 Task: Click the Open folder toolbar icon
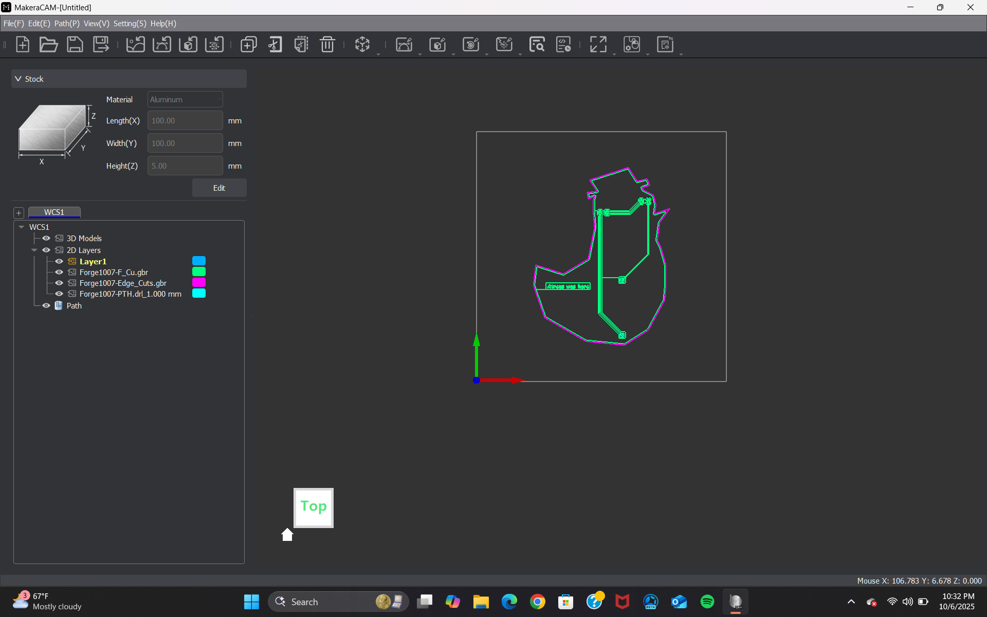pyautogui.click(x=48, y=45)
